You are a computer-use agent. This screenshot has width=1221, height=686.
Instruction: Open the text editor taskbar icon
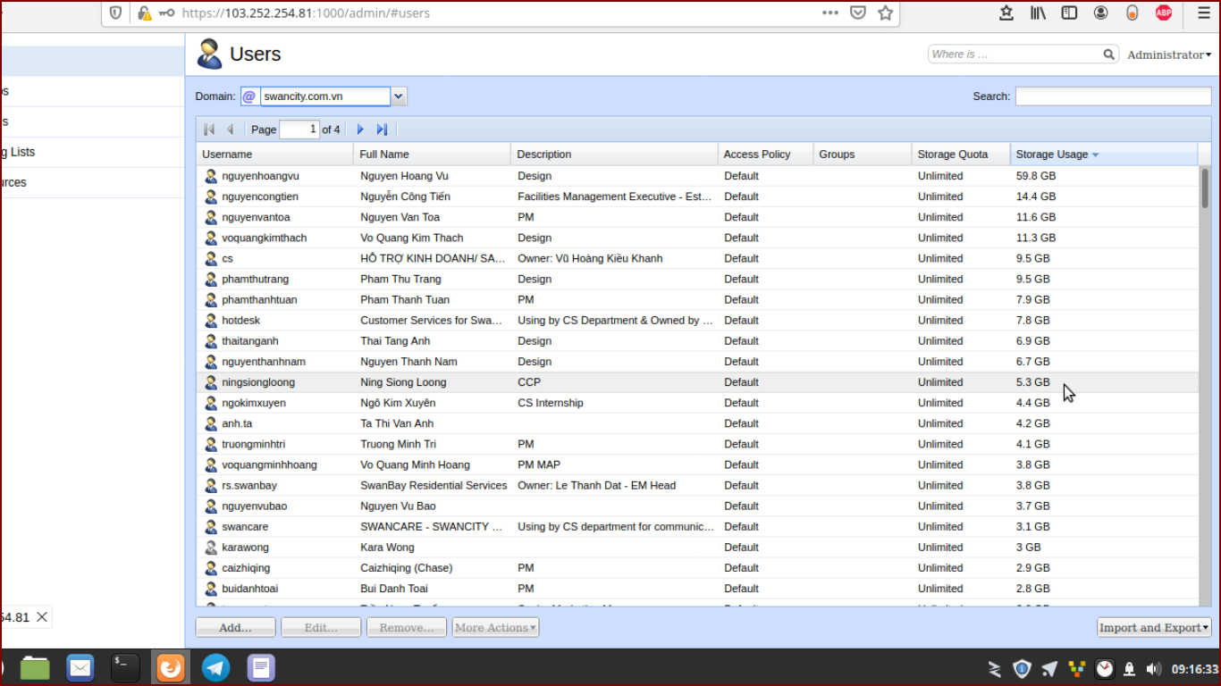(x=261, y=667)
